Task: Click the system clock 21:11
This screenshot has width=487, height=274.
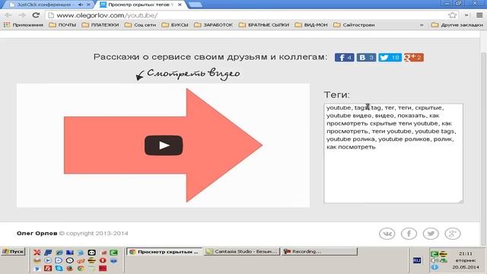Action: [466, 253]
